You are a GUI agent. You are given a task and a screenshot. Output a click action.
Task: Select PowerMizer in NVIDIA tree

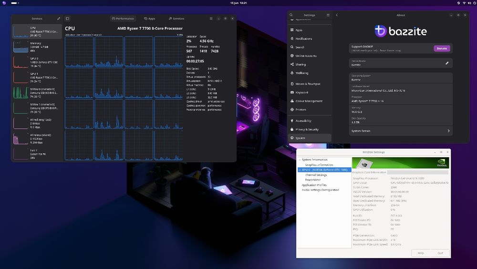(x=313, y=180)
